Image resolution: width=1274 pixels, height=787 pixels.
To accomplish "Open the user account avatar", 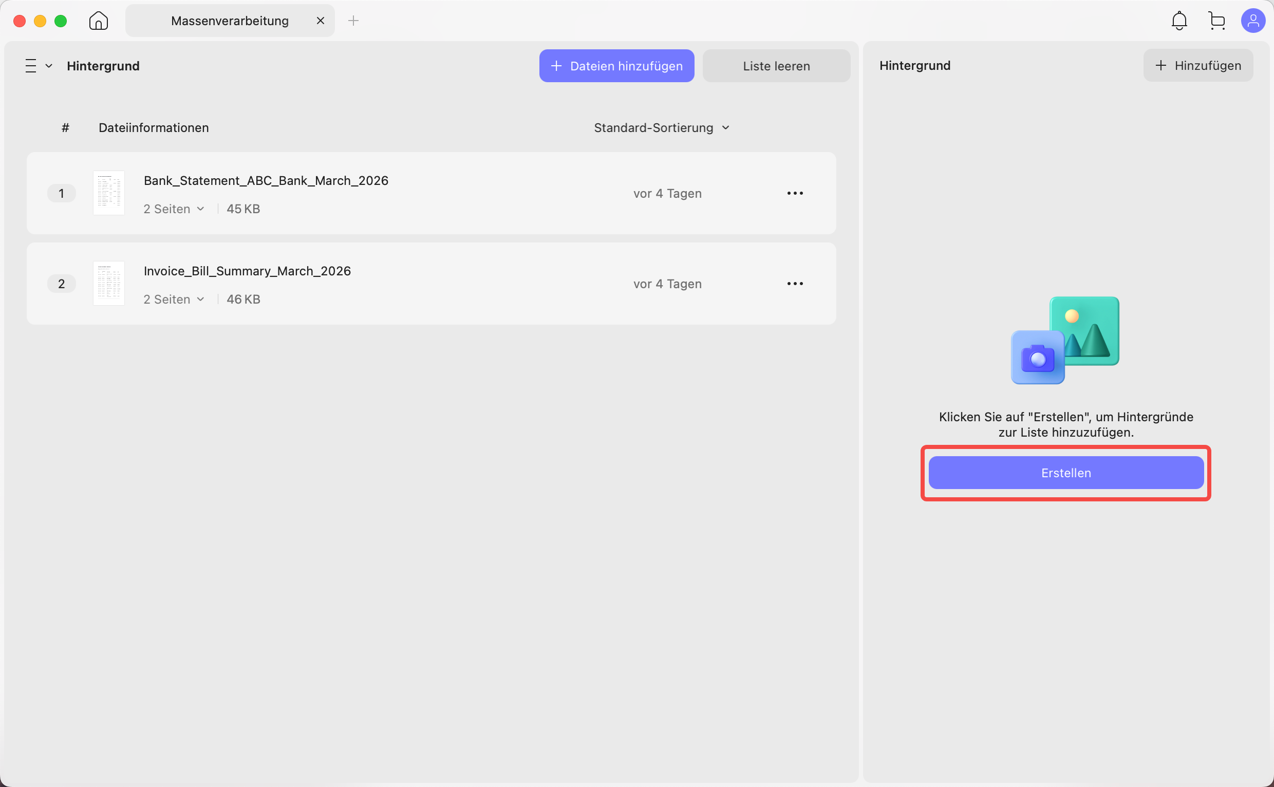I will pos(1253,21).
